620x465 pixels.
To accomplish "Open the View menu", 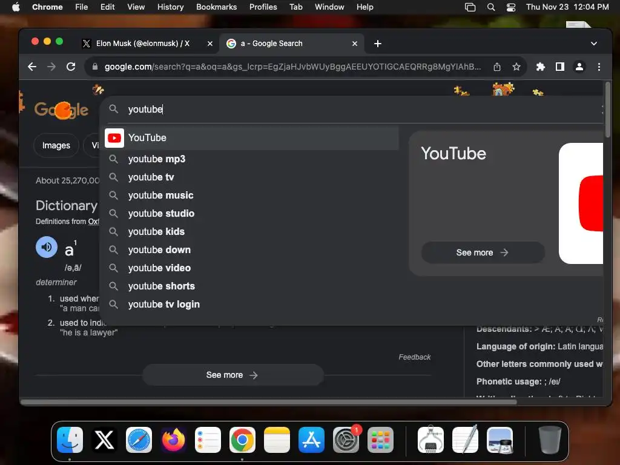I will 136,7.
